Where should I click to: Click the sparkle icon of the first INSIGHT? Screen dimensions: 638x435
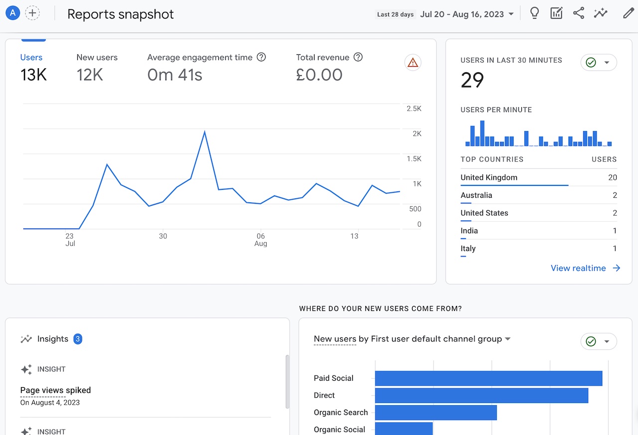click(26, 369)
